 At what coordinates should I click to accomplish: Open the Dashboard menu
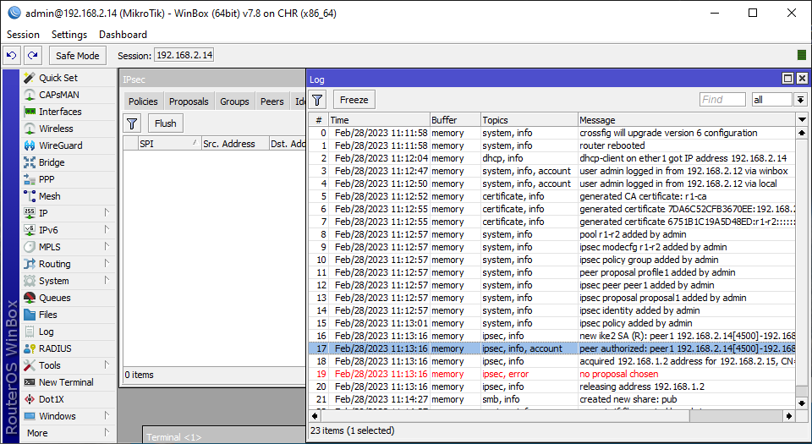pyautogui.click(x=123, y=34)
